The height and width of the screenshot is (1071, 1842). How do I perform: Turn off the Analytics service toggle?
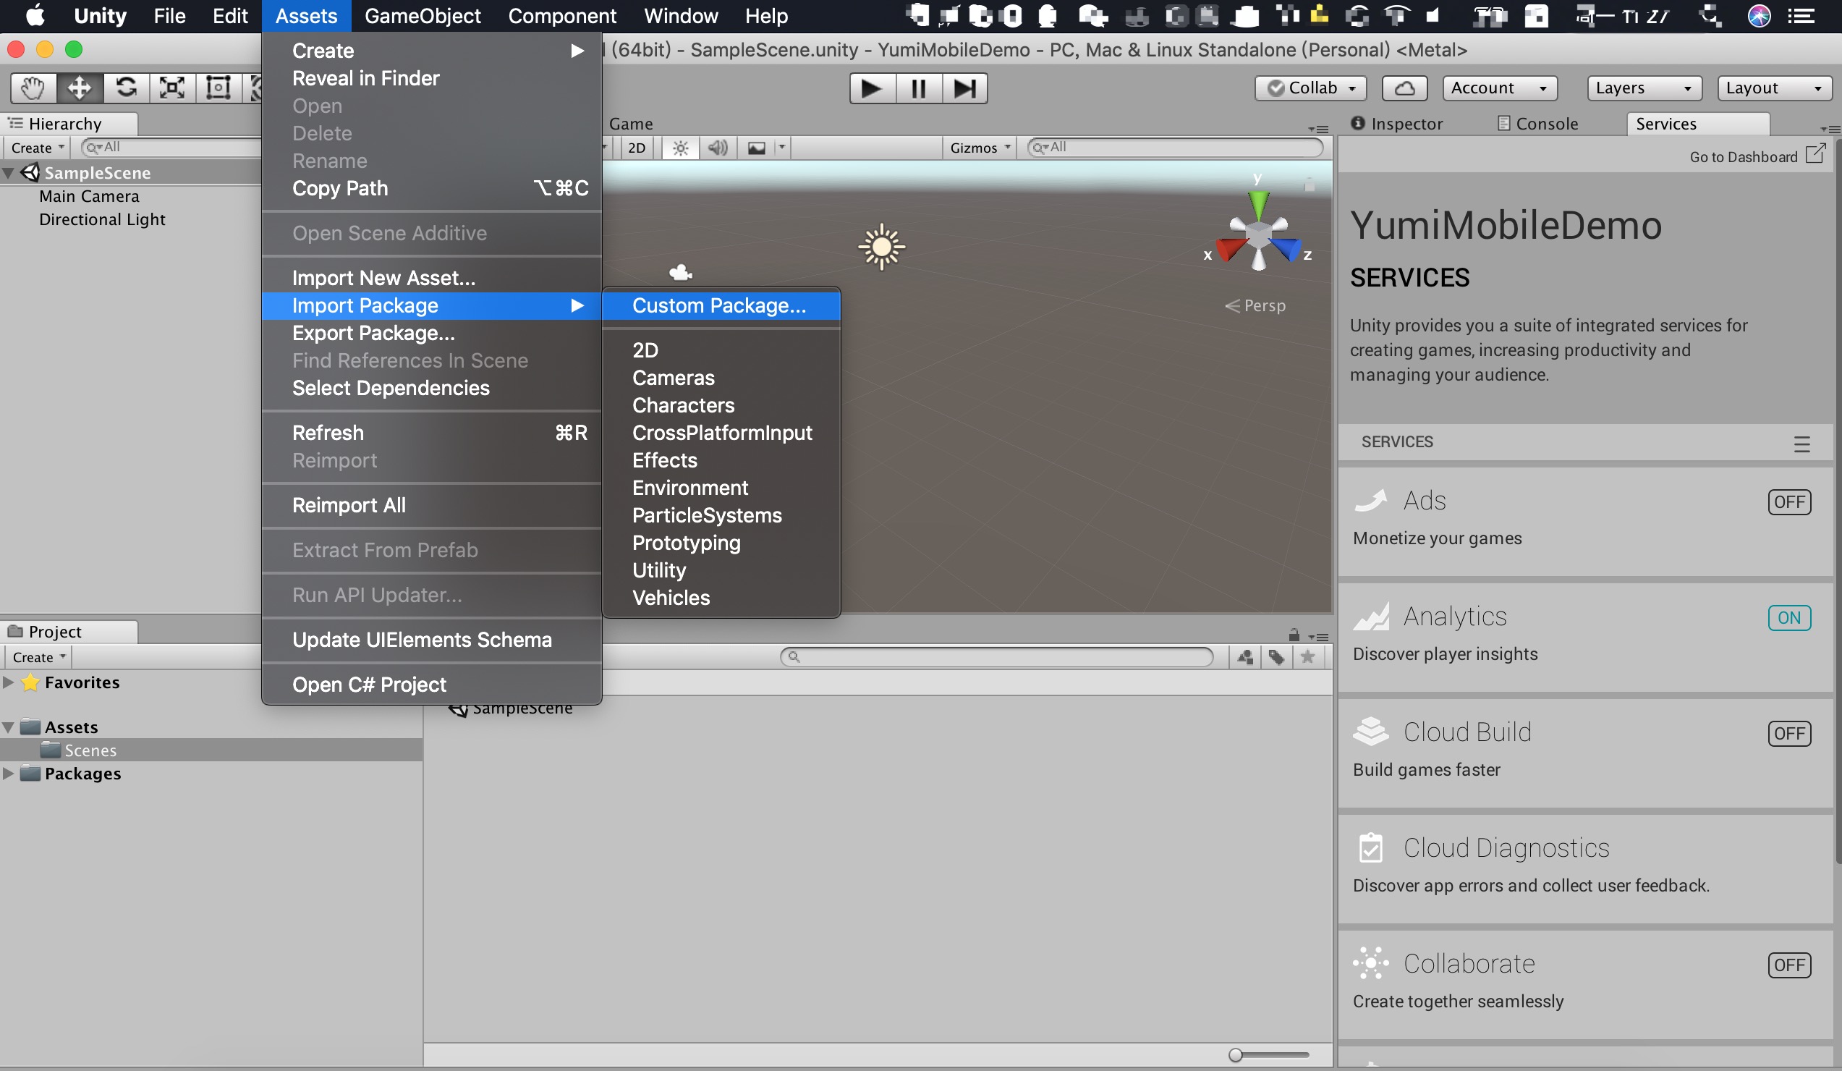click(1788, 618)
